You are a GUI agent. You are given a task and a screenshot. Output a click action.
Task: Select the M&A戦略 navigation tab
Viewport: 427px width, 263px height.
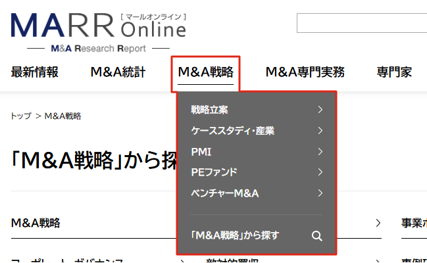205,72
